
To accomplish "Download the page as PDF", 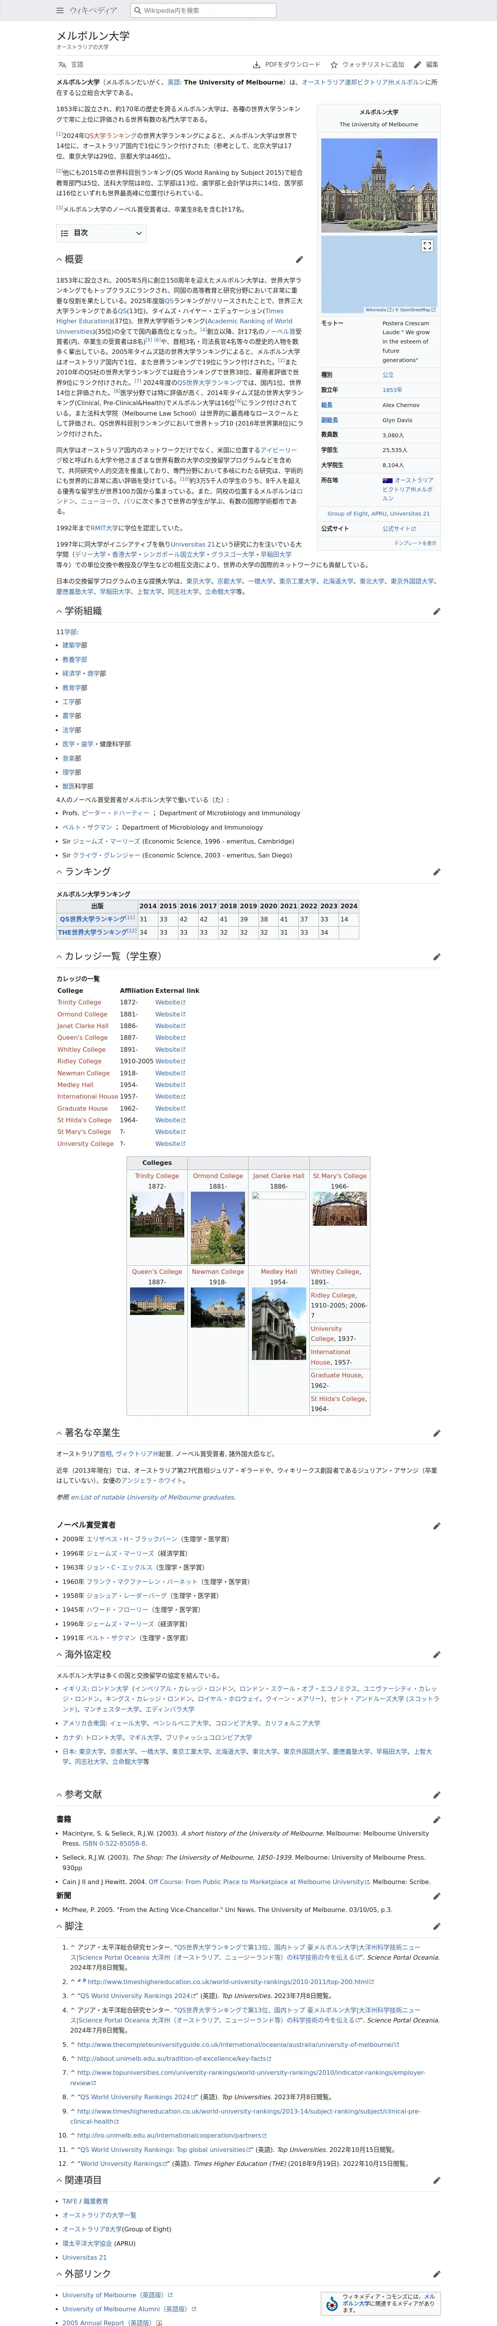I will (287, 65).
